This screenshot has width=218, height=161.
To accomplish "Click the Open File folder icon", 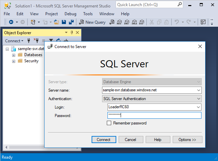I will tap(56, 22).
